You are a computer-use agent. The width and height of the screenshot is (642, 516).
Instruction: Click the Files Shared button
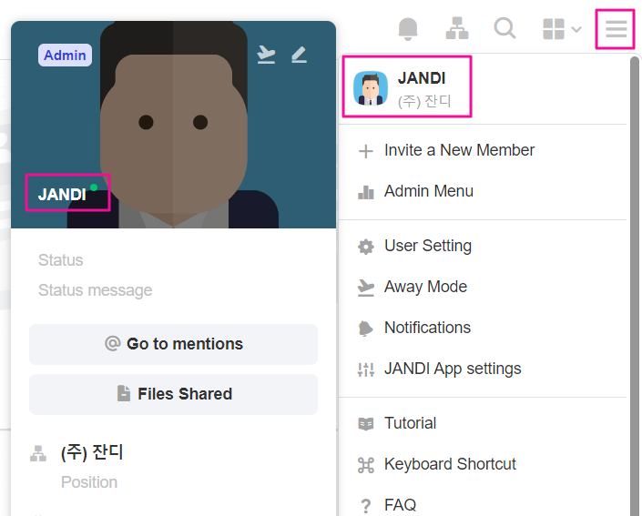click(174, 394)
